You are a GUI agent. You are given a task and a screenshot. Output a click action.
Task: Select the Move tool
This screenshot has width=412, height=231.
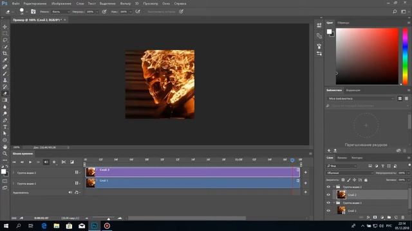coord(5,27)
